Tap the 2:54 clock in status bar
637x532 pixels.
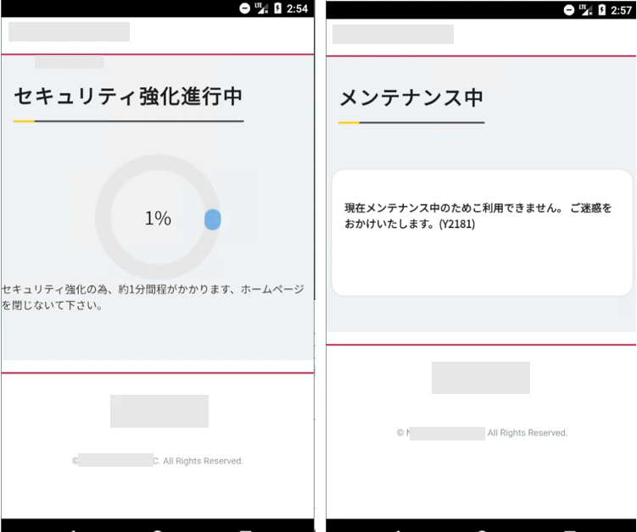[297, 8]
